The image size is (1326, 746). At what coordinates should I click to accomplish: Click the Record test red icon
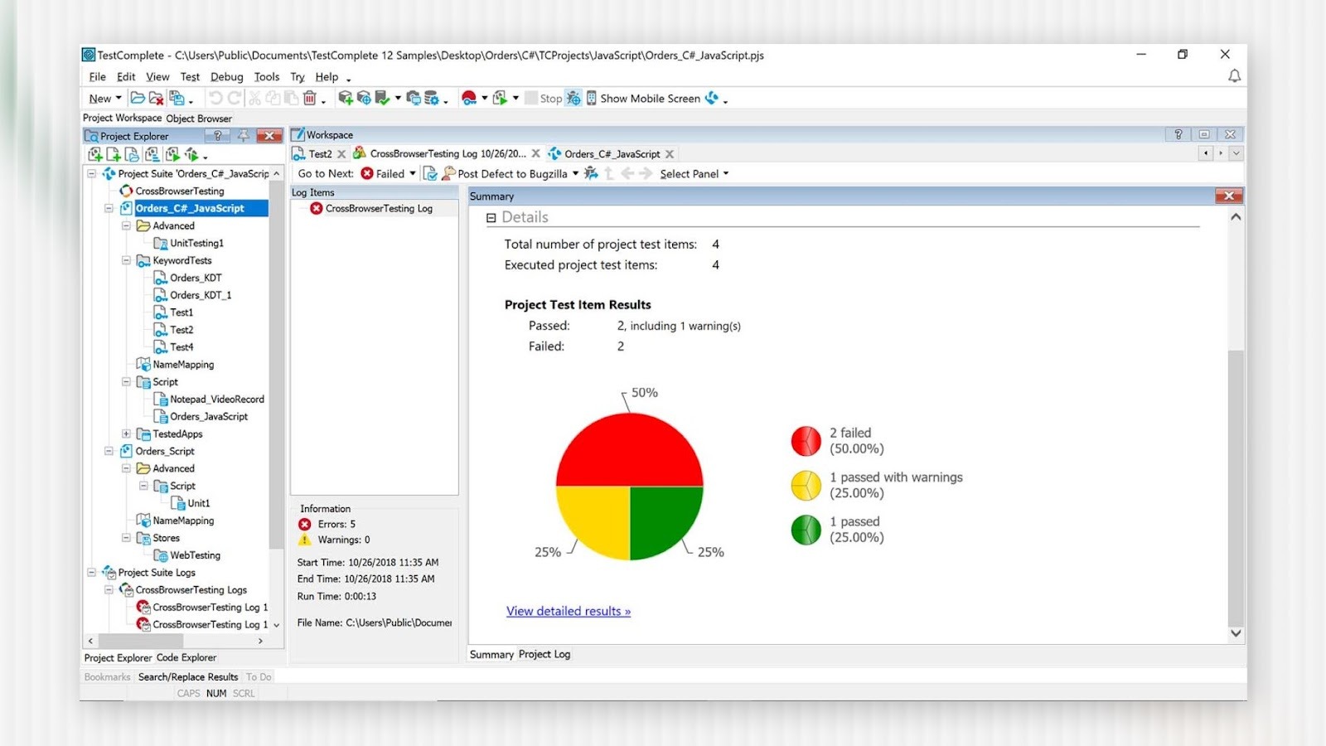click(469, 98)
